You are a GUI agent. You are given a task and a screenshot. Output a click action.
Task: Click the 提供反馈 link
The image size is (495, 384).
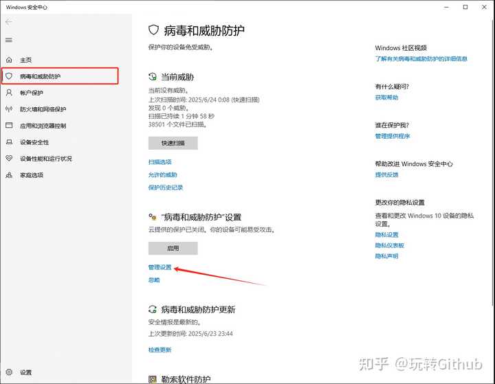[386, 174]
